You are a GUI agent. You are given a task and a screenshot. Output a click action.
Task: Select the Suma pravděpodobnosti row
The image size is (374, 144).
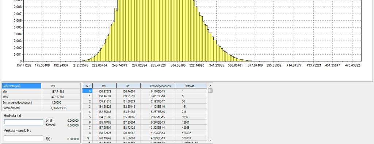click(41, 102)
